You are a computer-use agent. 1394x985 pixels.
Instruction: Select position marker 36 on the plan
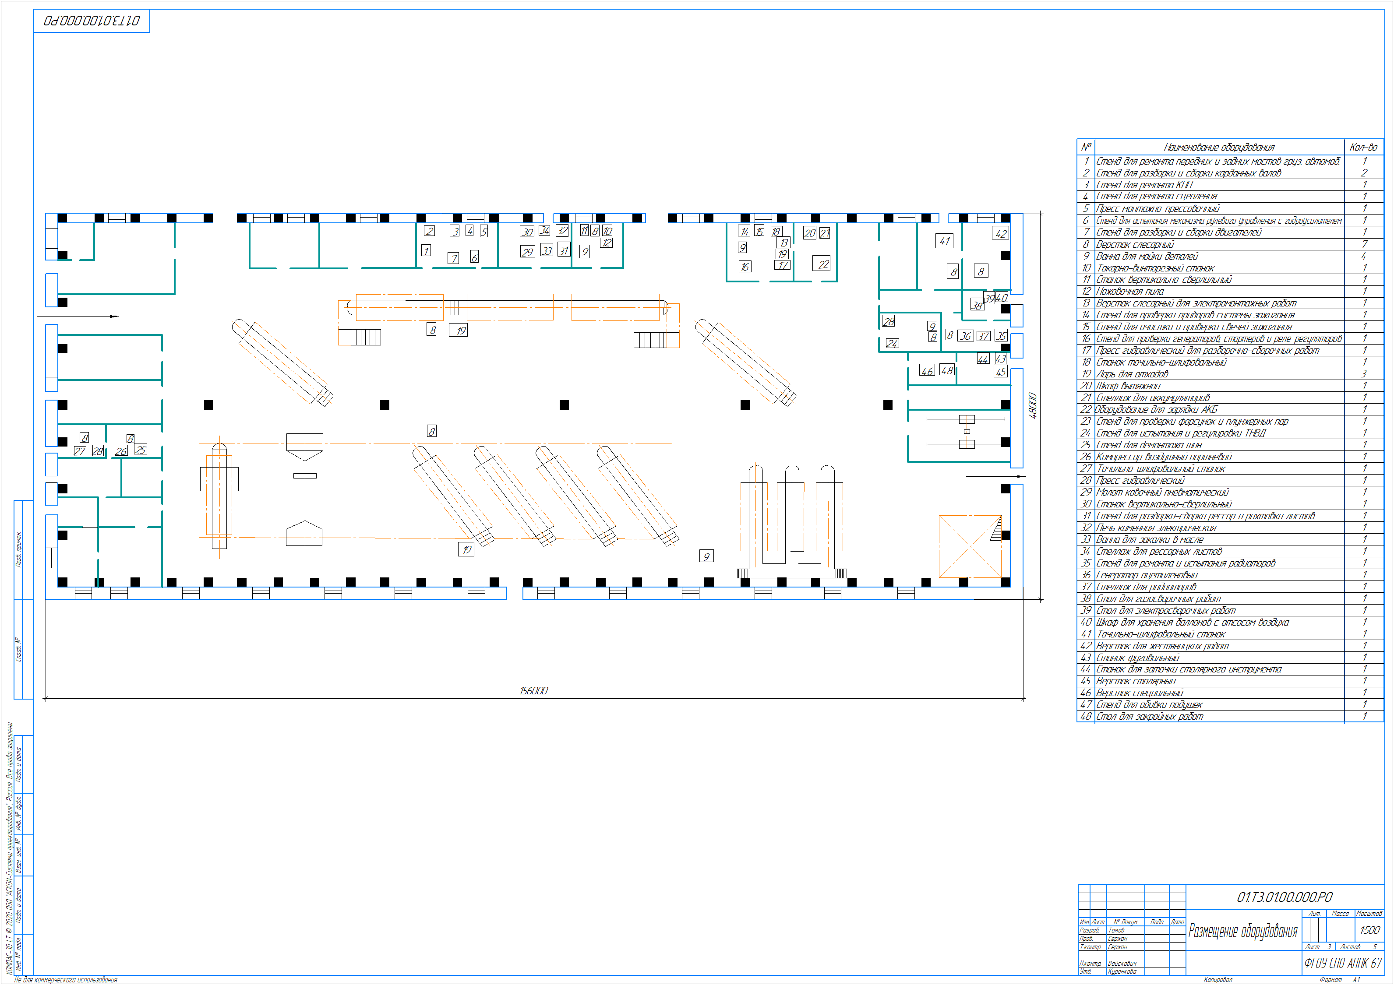point(965,336)
